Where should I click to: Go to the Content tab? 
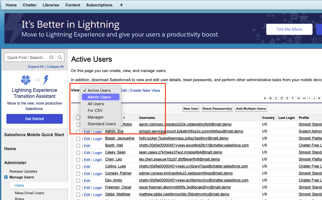tap(73, 5)
